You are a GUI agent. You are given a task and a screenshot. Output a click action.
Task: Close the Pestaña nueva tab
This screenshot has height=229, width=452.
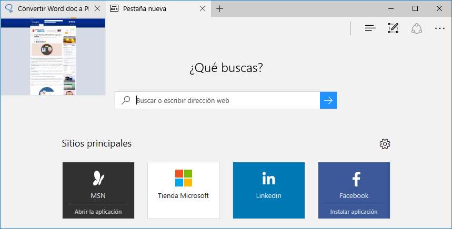[203, 9]
